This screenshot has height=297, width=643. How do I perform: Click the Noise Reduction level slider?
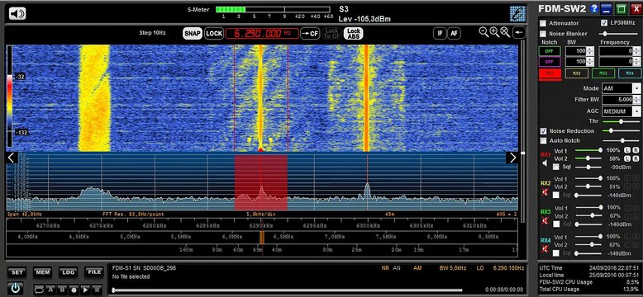tap(622, 131)
